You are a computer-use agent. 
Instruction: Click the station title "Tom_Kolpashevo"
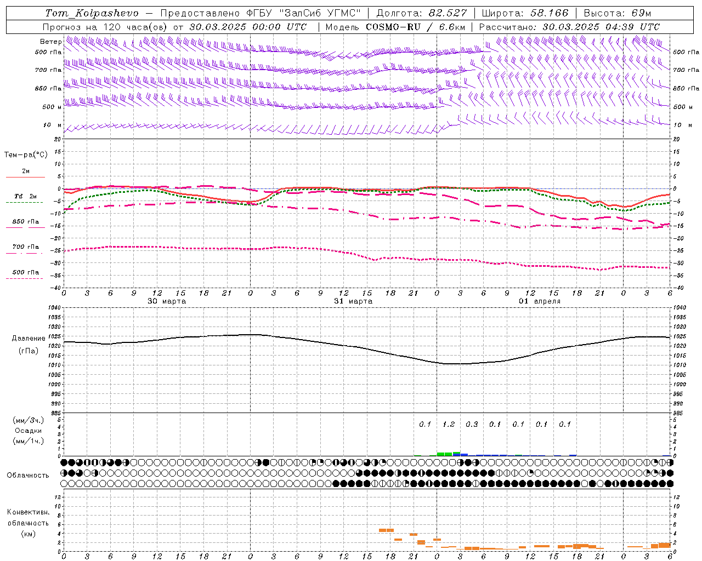[x=92, y=13]
